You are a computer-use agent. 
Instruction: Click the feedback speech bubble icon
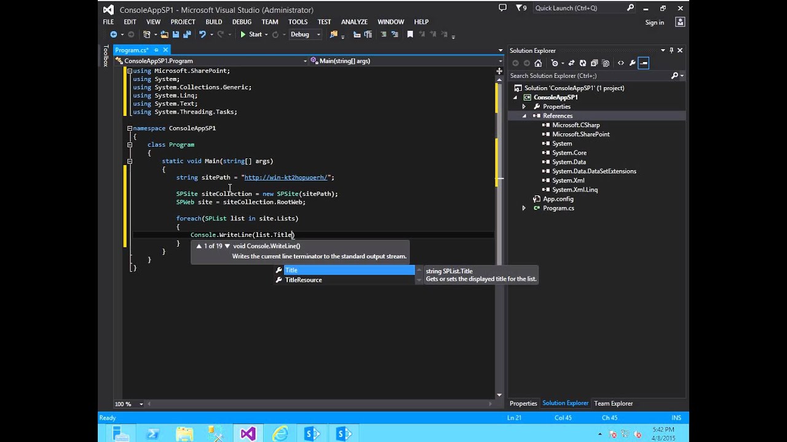(502, 8)
